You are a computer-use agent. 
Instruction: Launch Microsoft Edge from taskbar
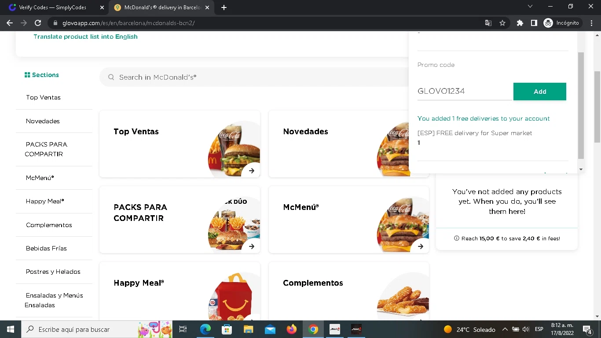(205, 329)
